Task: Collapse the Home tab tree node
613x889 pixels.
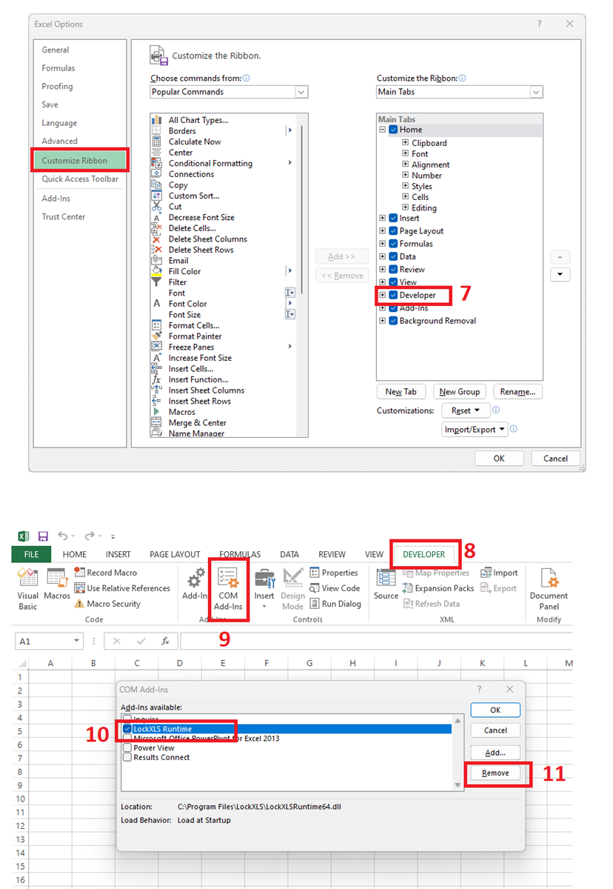Action: [x=383, y=130]
